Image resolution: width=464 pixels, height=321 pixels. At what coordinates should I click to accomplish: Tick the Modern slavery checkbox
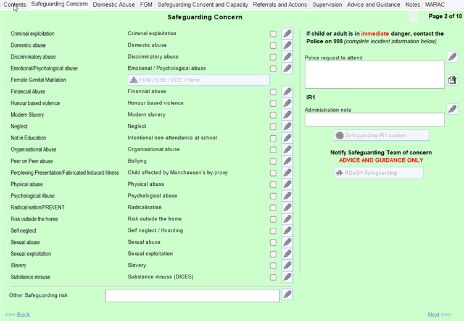273,115
